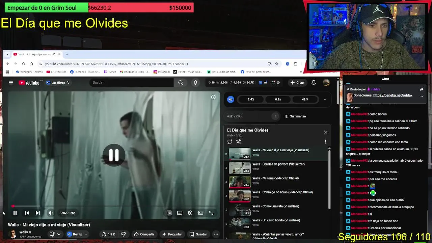
Task: Pause the video with the player pause button
Action: (15, 213)
